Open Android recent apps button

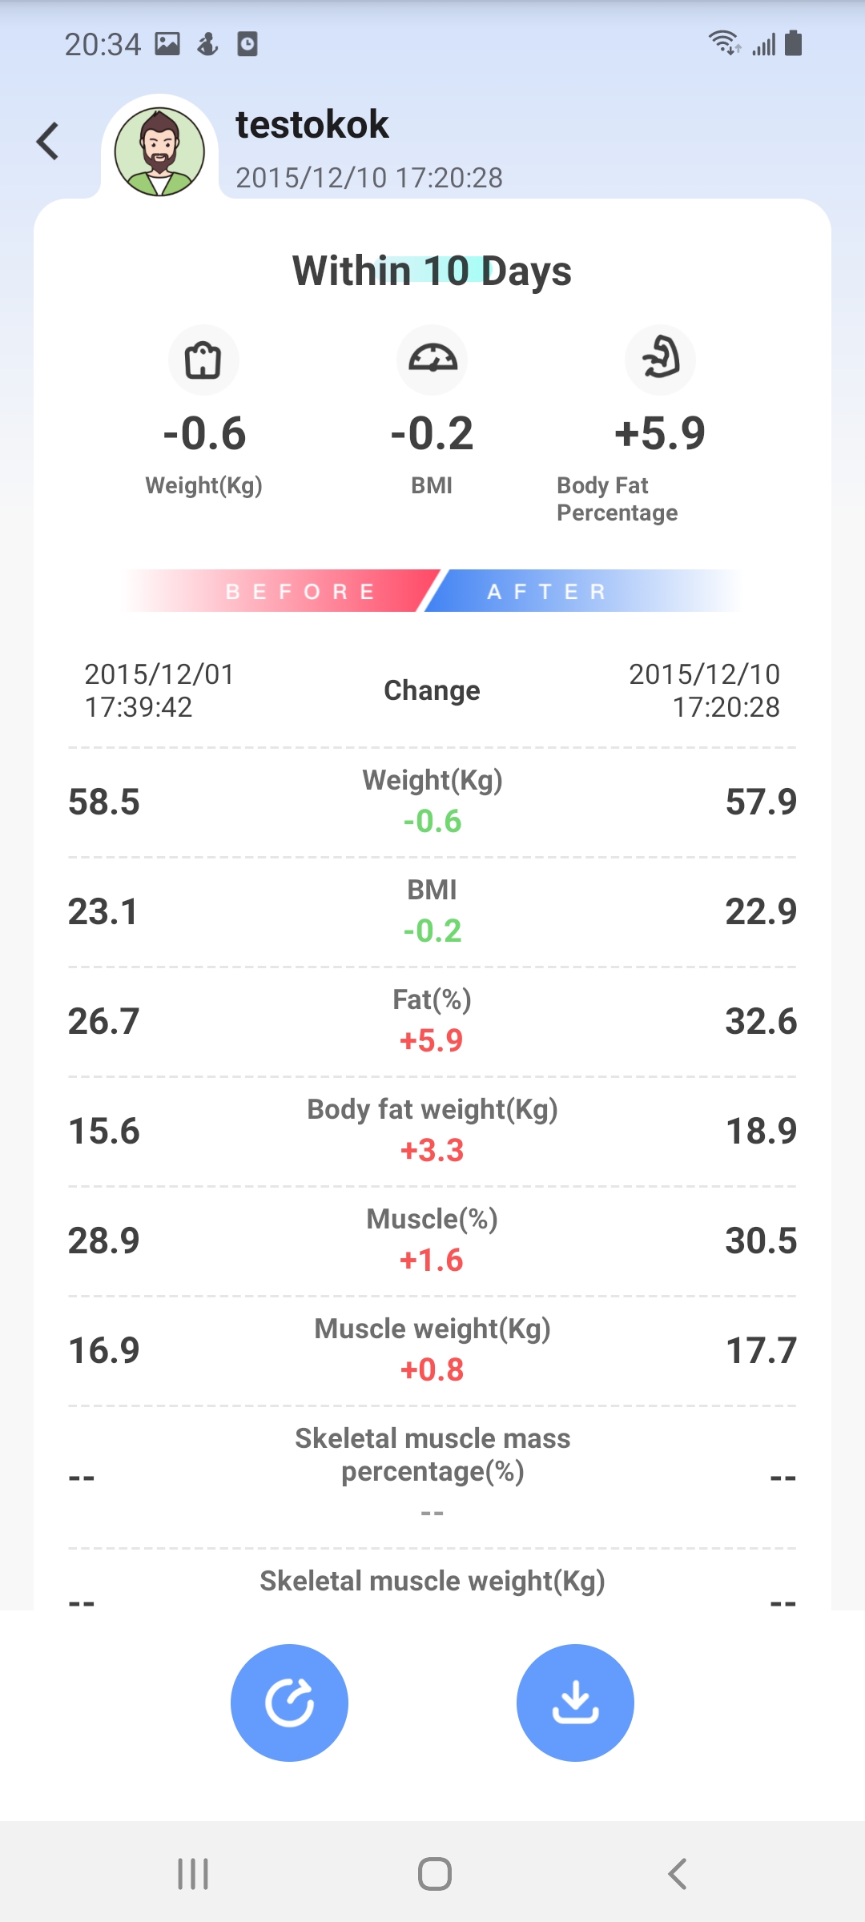pyautogui.click(x=193, y=1874)
